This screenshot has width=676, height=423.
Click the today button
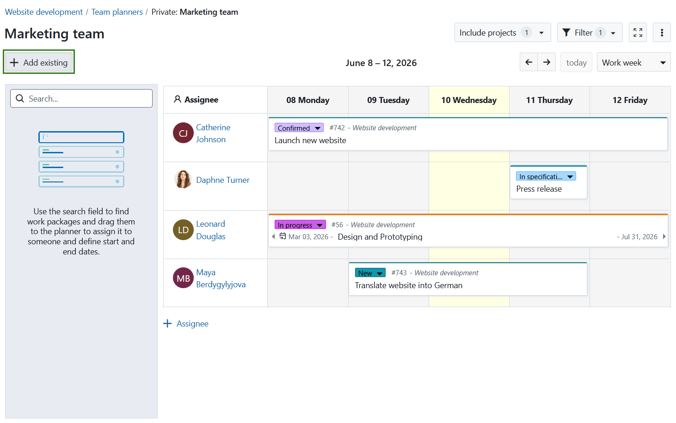(576, 62)
